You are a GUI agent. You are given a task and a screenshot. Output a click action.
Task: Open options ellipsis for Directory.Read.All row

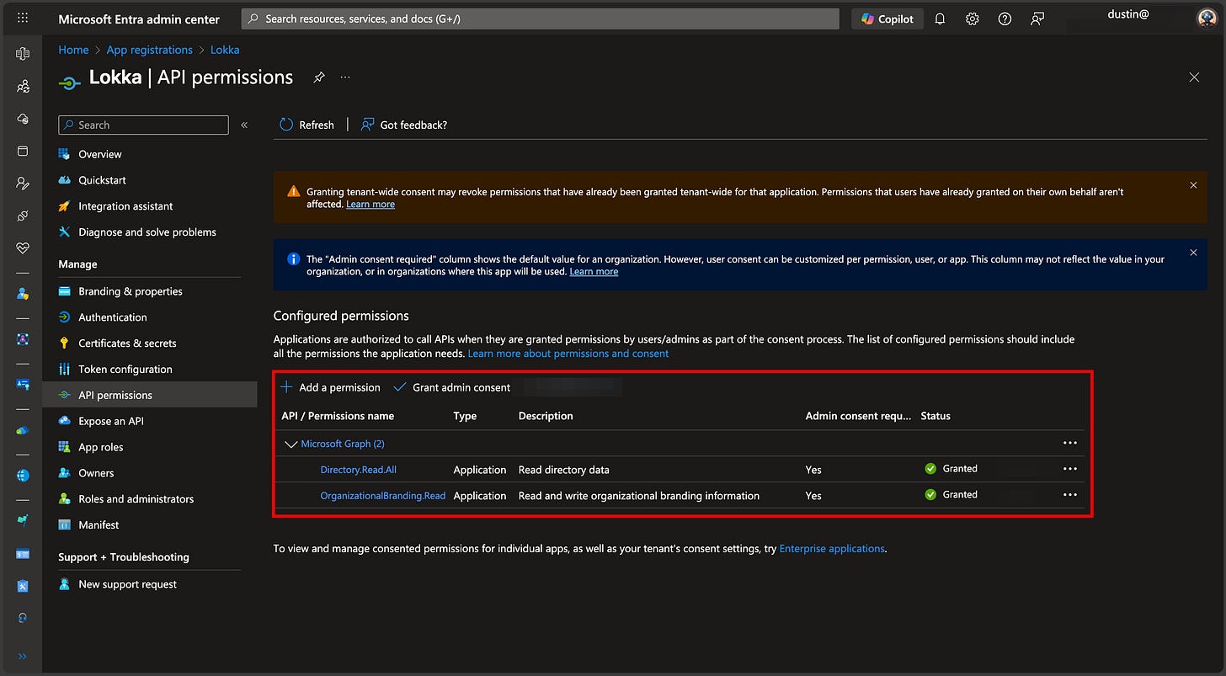point(1070,469)
